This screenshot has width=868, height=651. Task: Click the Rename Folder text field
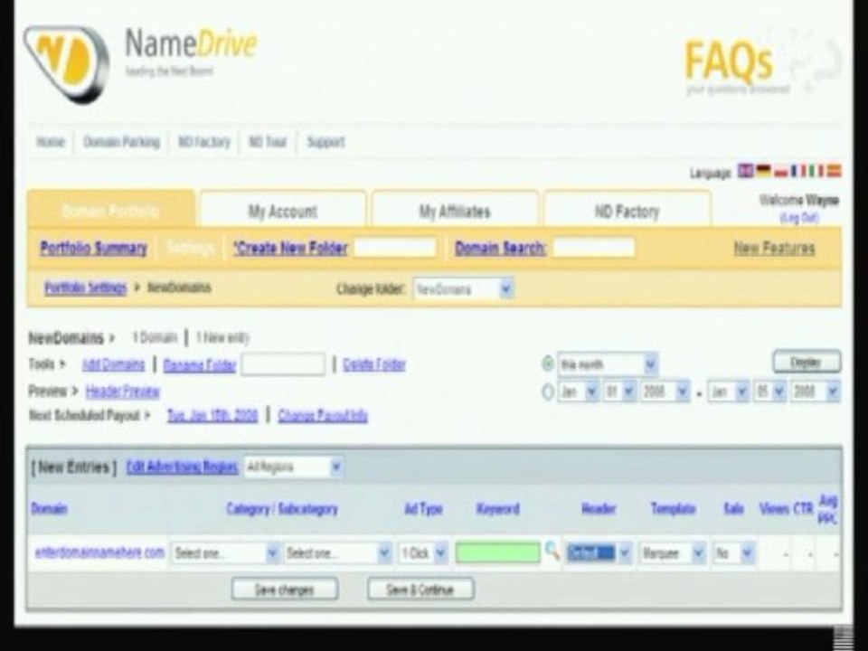tap(283, 364)
